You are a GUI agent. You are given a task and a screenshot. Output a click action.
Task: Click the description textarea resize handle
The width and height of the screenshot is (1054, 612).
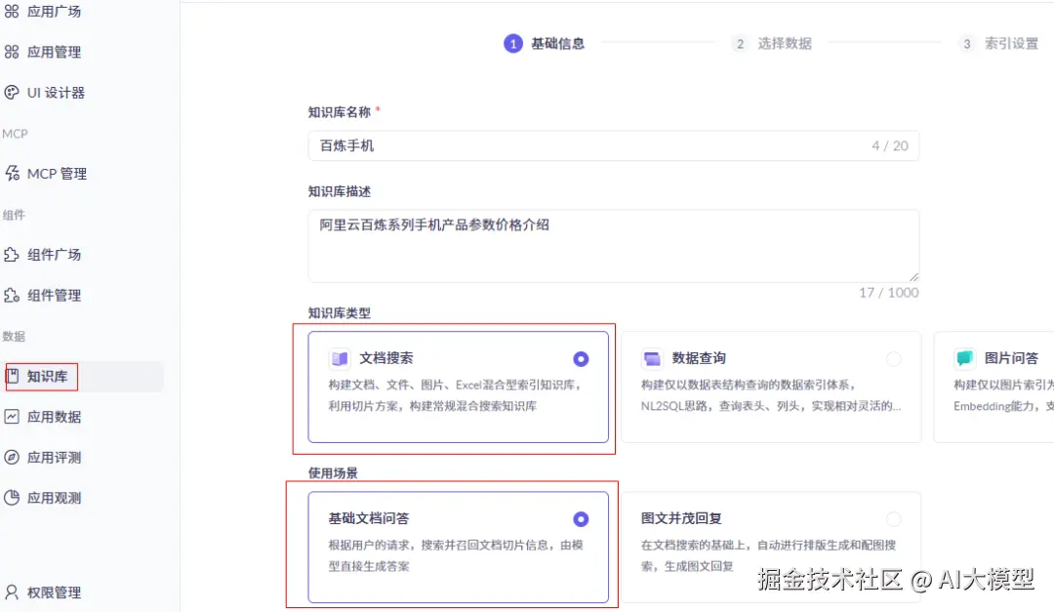tap(913, 277)
